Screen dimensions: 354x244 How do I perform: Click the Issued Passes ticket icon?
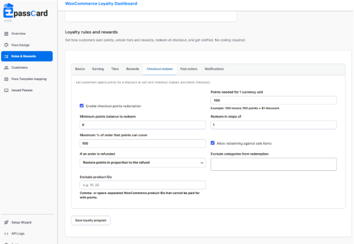pyautogui.click(x=6, y=90)
